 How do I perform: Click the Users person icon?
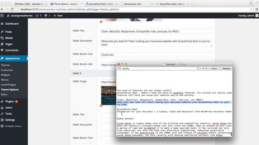tap(2, 108)
